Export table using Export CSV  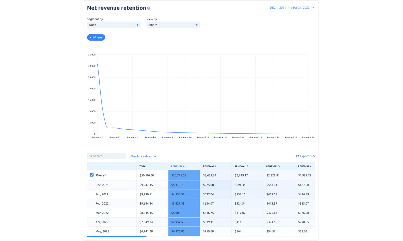(x=306, y=156)
